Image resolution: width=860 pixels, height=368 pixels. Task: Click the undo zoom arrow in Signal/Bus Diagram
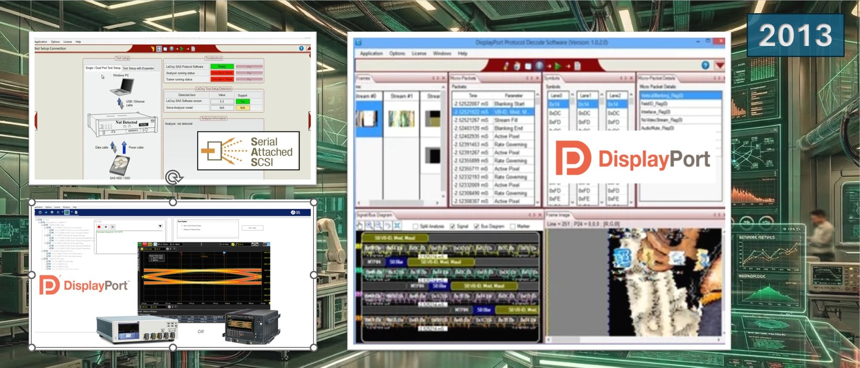(388, 226)
